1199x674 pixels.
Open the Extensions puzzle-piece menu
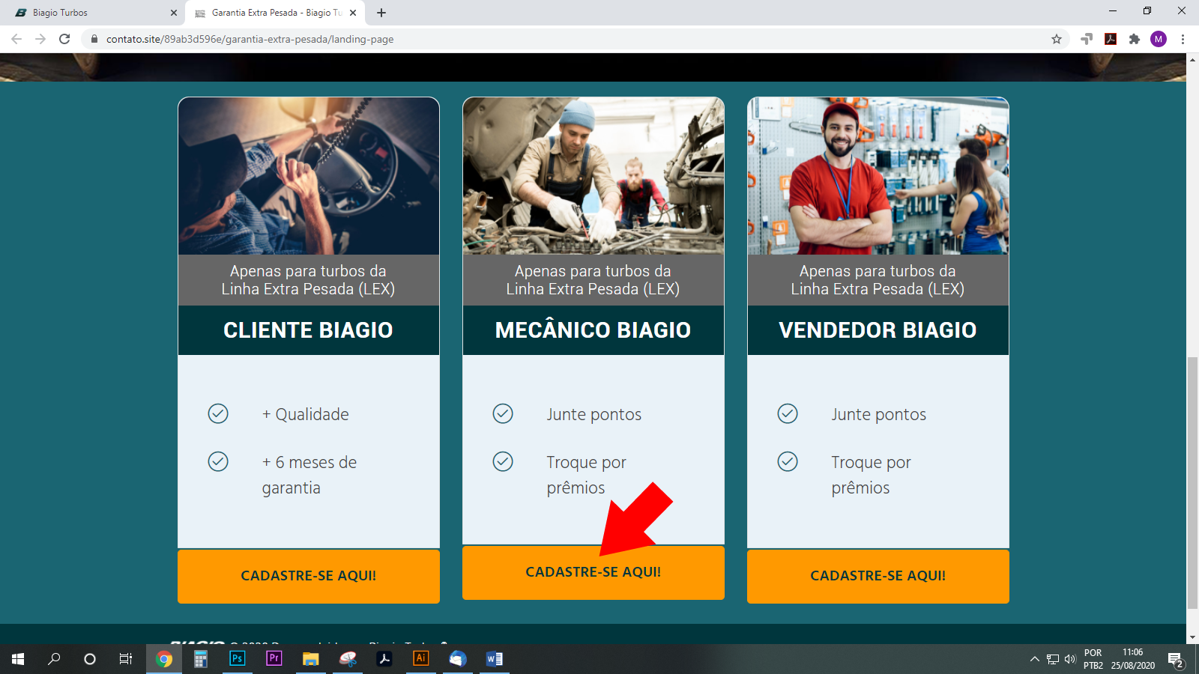pos(1135,39)
